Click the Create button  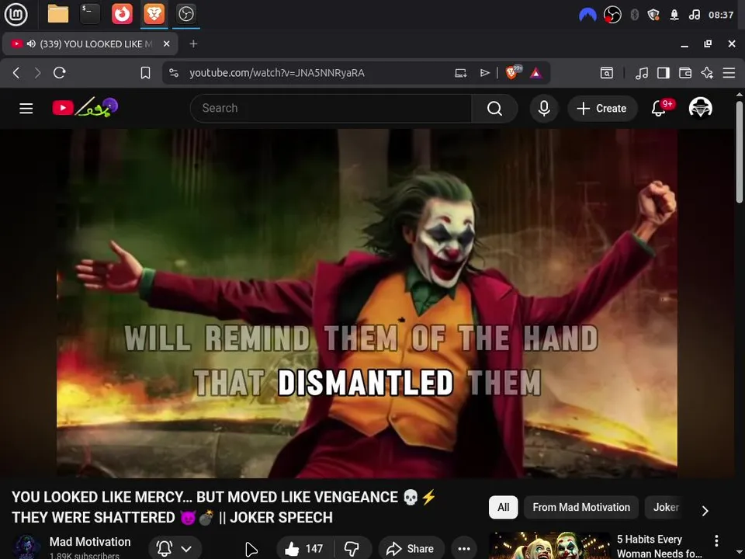602,109
